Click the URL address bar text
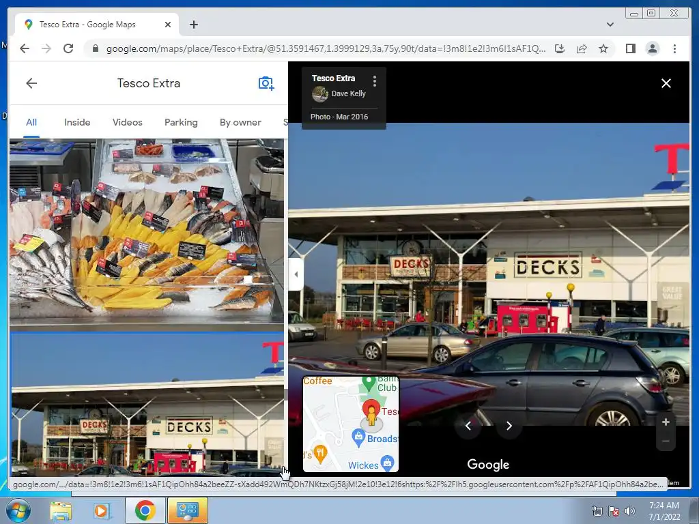 coord(326,48)
